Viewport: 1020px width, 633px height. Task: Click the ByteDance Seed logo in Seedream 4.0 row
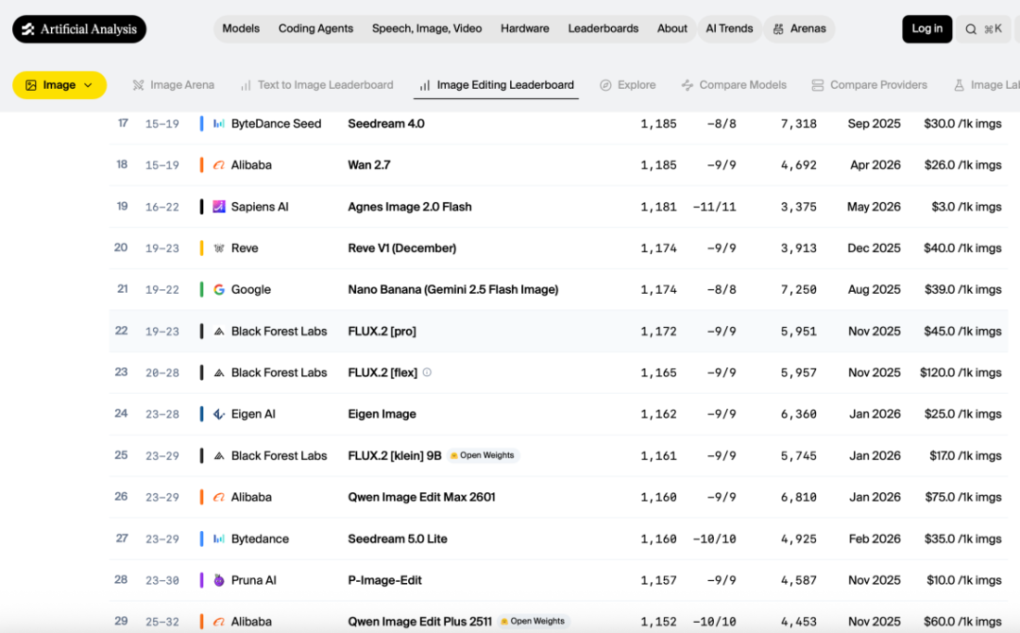[219, 124]
